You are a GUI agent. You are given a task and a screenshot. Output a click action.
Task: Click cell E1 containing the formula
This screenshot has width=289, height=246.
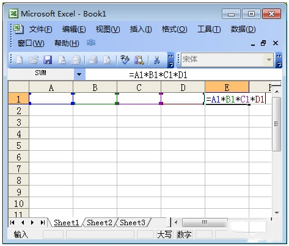235,99
